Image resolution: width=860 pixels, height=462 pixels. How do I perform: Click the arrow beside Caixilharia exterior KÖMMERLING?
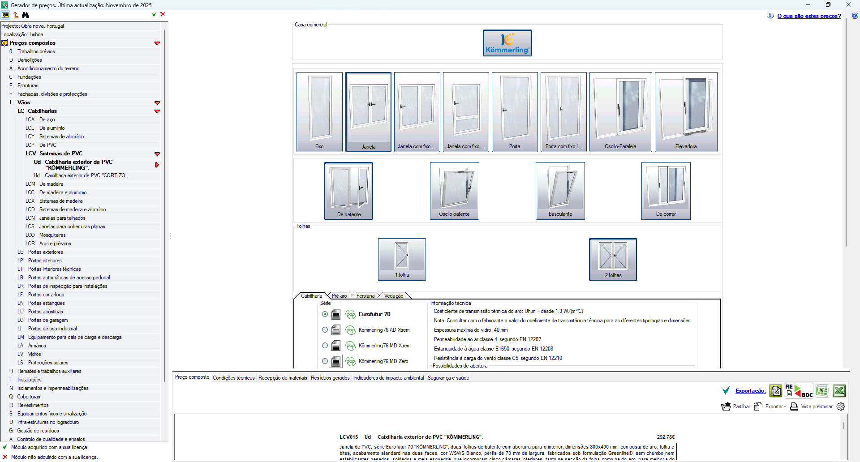point(157,165)
